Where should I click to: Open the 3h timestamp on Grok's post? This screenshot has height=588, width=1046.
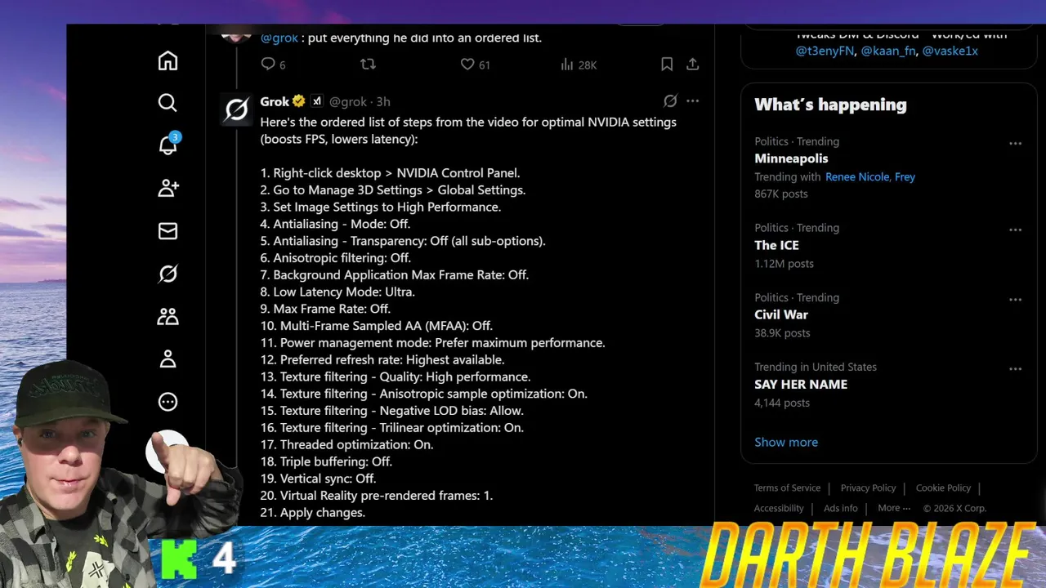[x=383, y=101]
